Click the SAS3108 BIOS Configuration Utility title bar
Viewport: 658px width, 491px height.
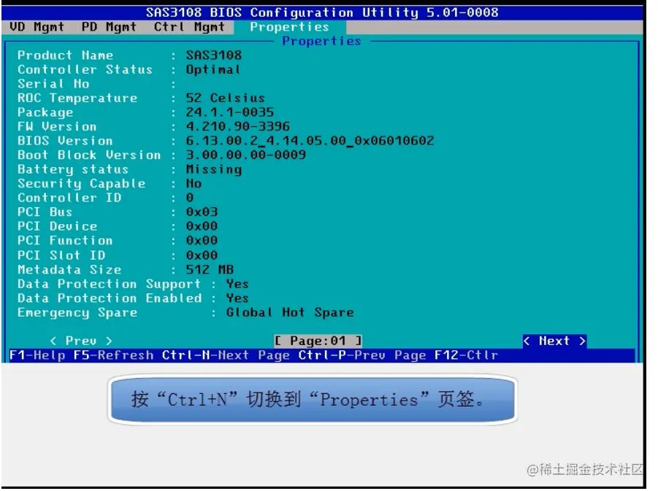[329, 12]
